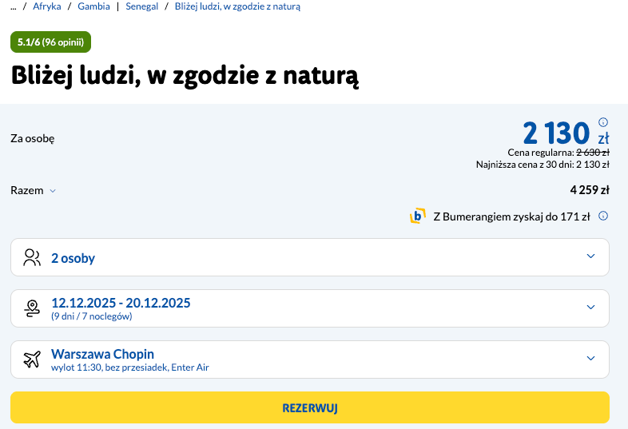Select the '2 osoby' travelers label

point(73,258)
